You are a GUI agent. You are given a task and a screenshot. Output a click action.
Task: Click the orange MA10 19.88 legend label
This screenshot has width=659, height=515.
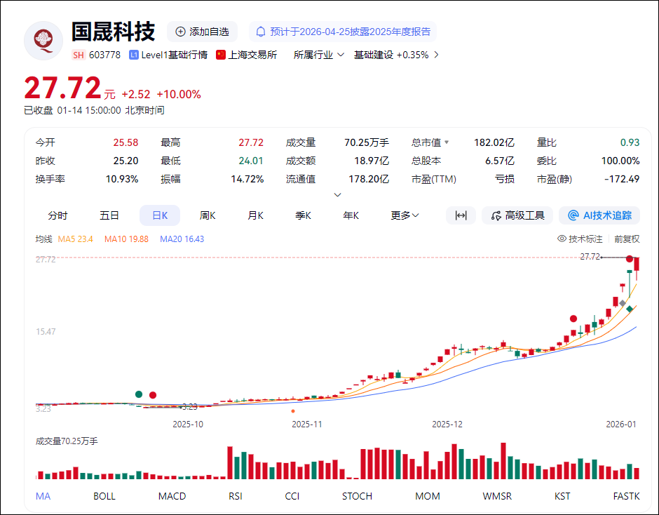point(126,239)
